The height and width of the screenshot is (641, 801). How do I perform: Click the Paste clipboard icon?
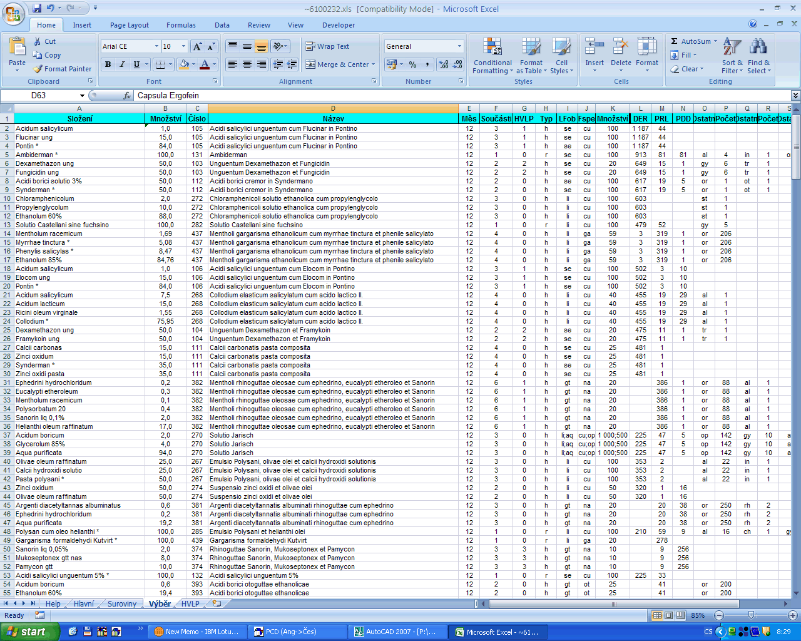click(17, 47)
